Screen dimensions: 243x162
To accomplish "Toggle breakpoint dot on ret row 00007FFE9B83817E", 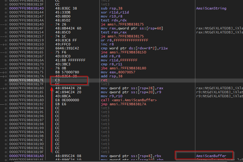I will tap(6, 80).
